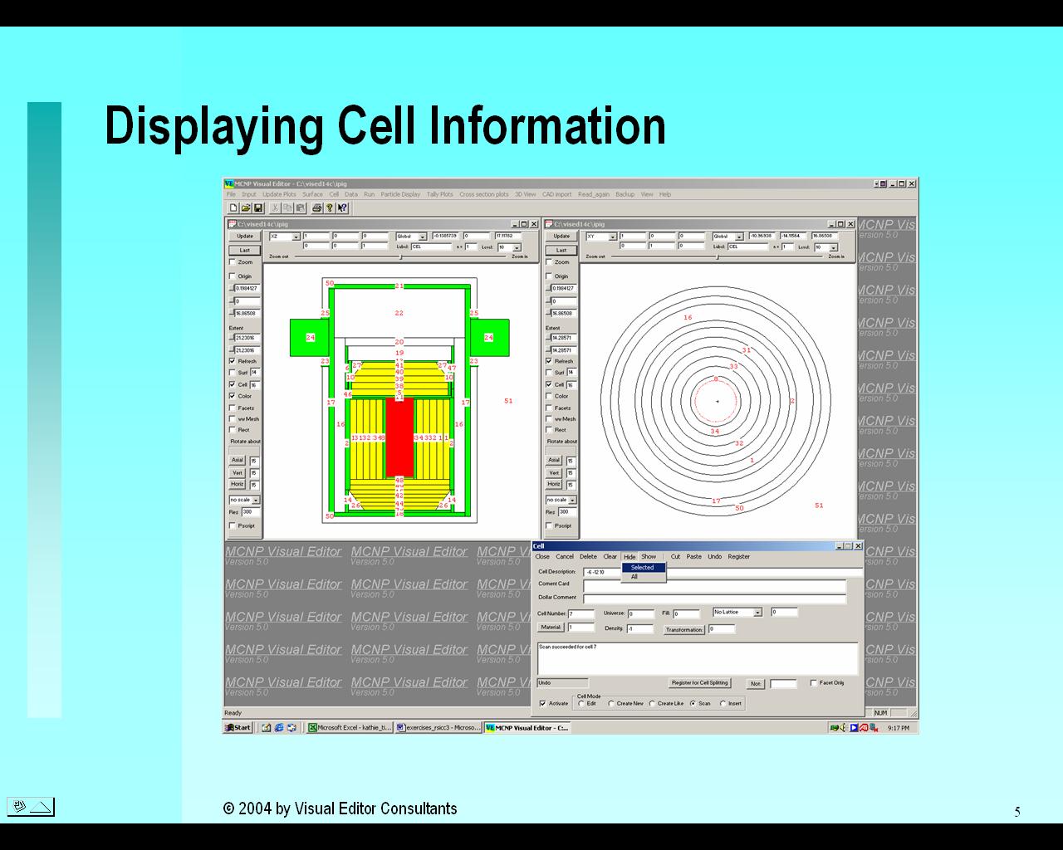
Task: Choose Selected from the Hide menu
Action: coord(644,568)
